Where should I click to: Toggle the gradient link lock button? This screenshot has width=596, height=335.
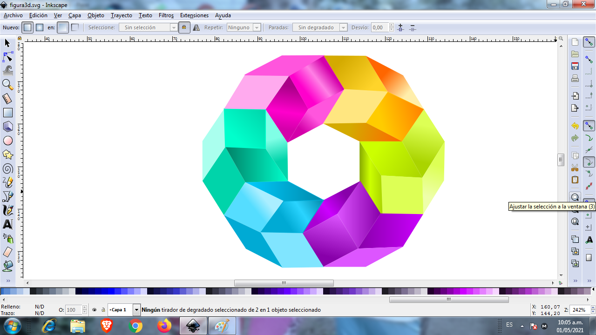pos(183,27)
